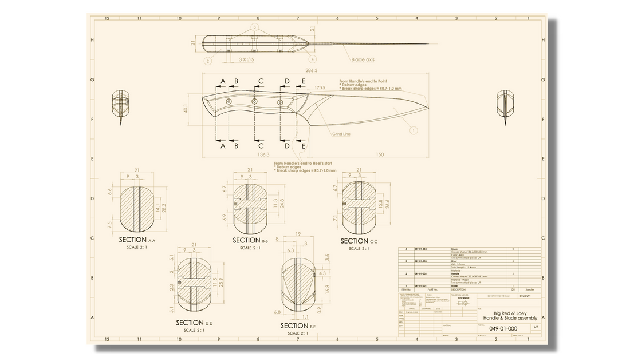Click balloon number 3 above the top view

pos(255,27)
